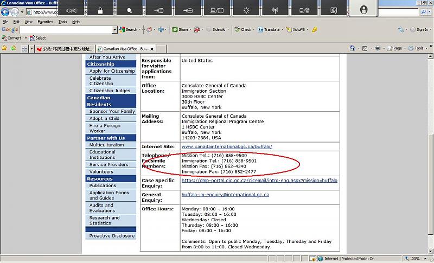Open the Favorites menu

click(45, 22)
